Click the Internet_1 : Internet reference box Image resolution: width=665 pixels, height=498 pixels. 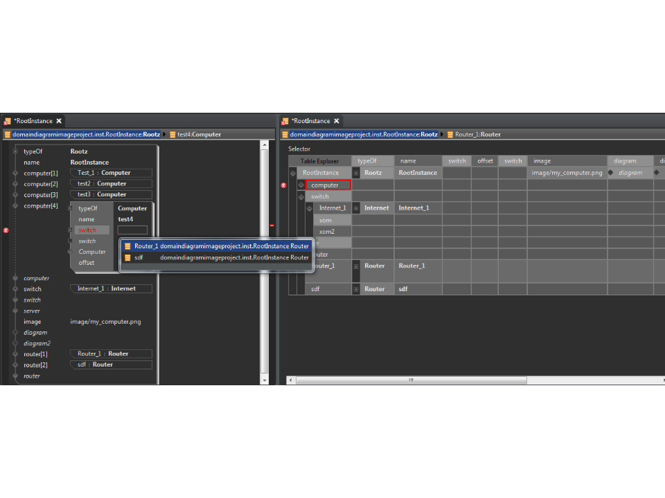[x=111, y=288]
